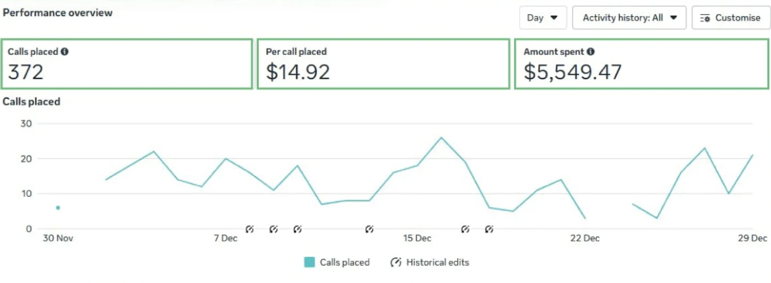The width and height of the screenshot is (771, 283).
Task: Click the first historical edit marker after 7 Dec
Action: point(250,229)
